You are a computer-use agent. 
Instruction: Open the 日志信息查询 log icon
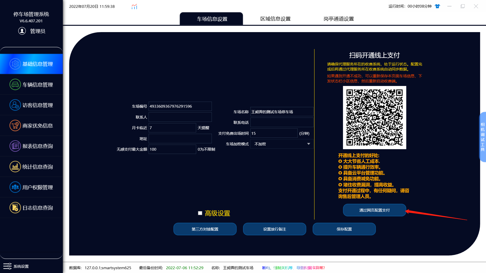tap(15, 208)
